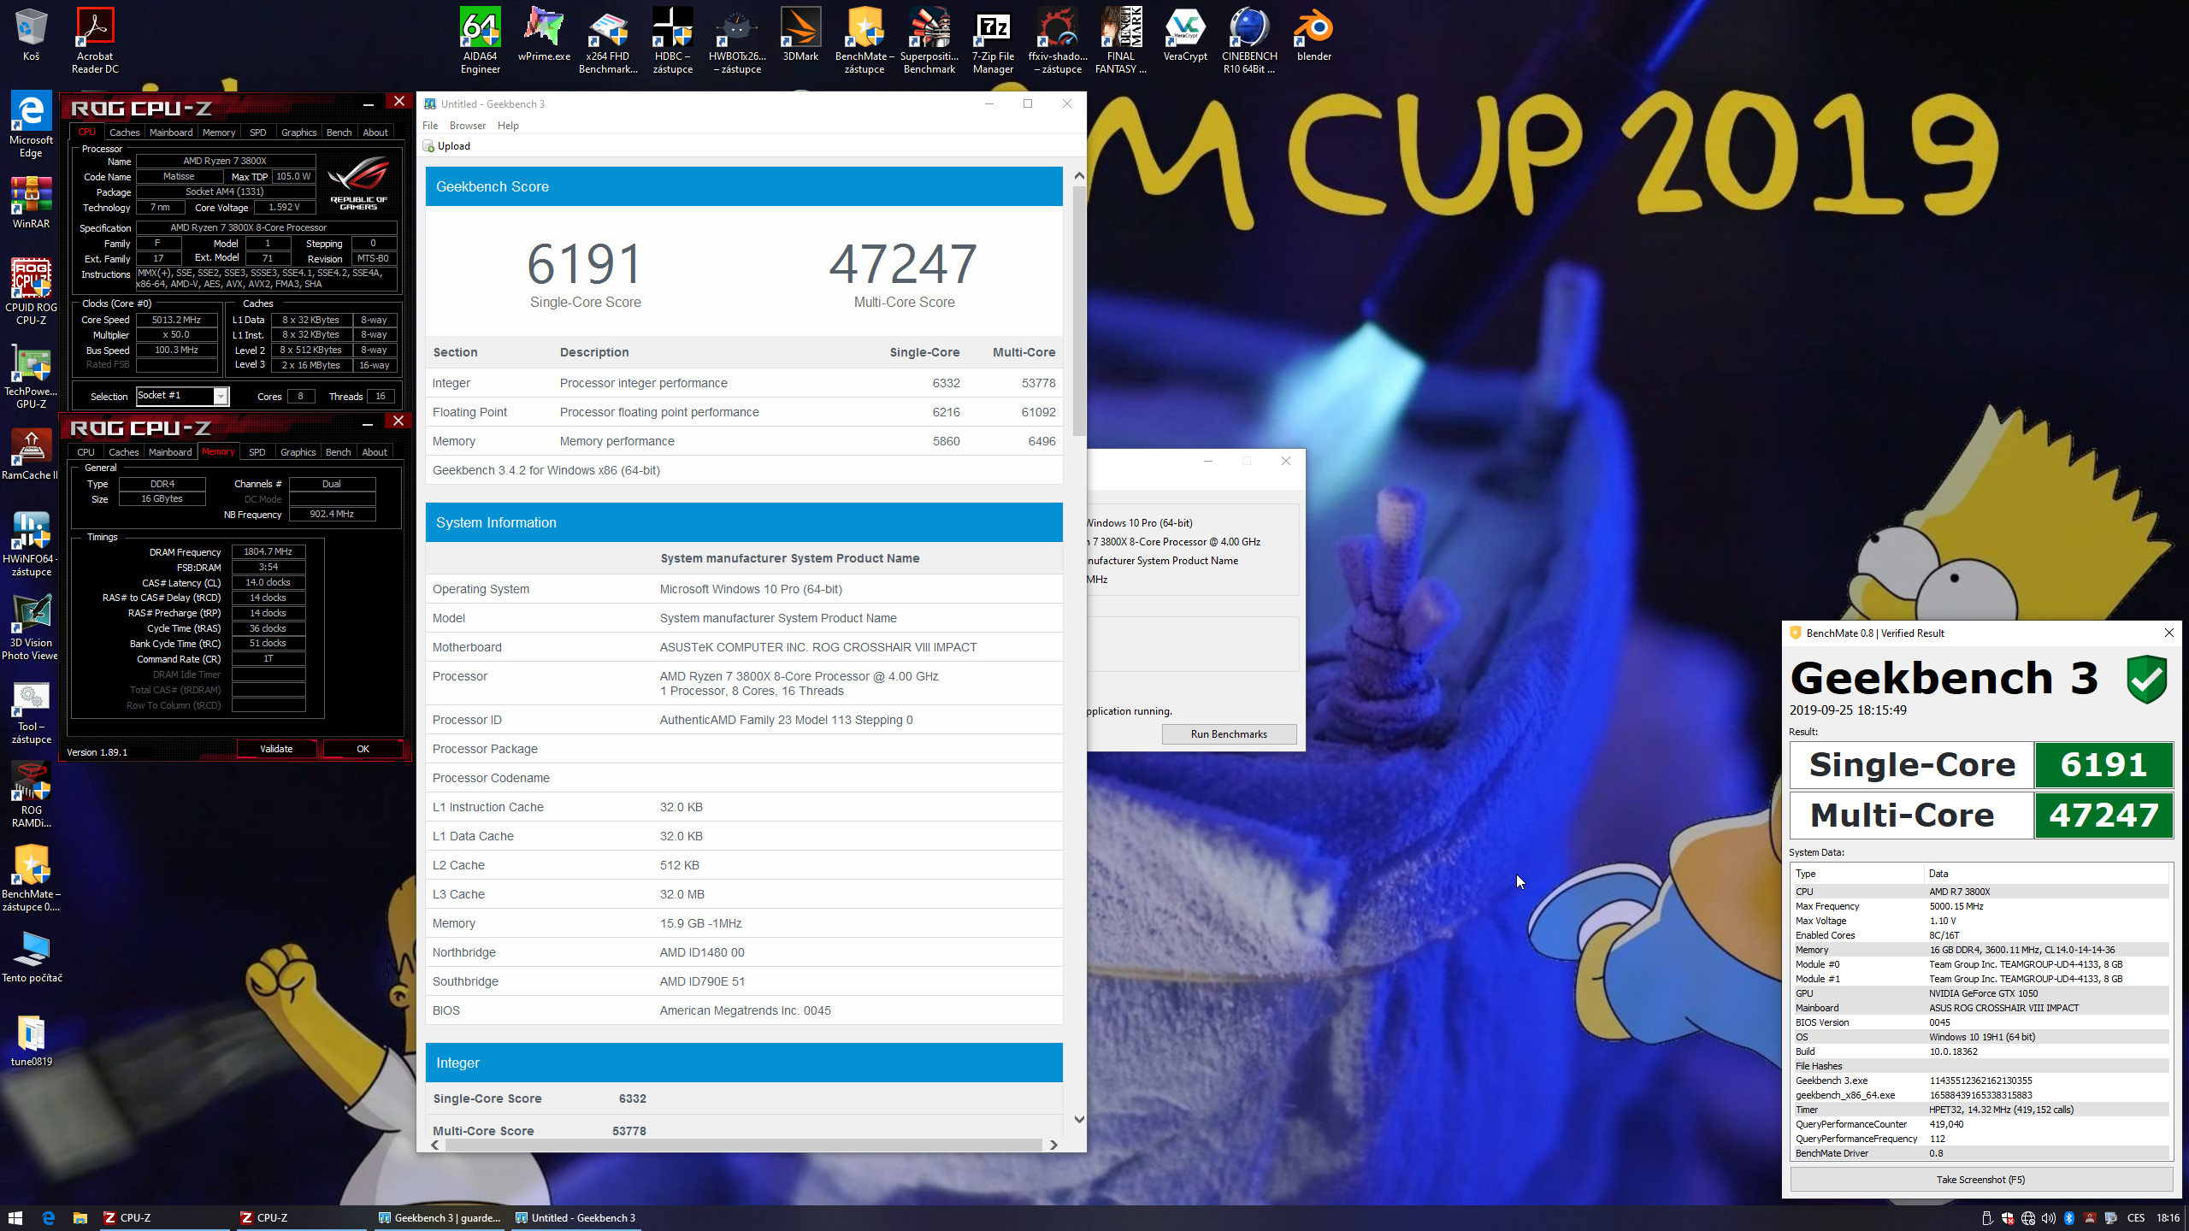Screen dimensions: 2189x1231
Task: Open TechPowerUp GPU-Z desktop icon
Action: 31,376
